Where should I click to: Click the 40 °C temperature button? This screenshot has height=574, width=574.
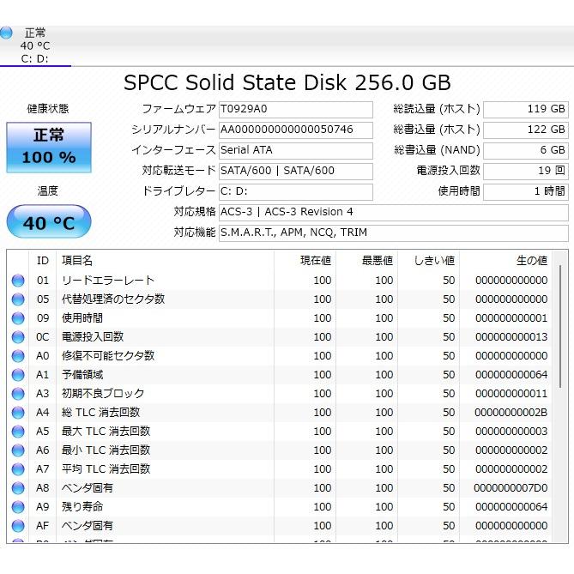[x=49, y=221]
